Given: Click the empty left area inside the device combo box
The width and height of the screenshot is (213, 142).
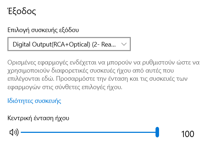Looking at the screenshot, I should pyautogui.click(x=10, y=45).
